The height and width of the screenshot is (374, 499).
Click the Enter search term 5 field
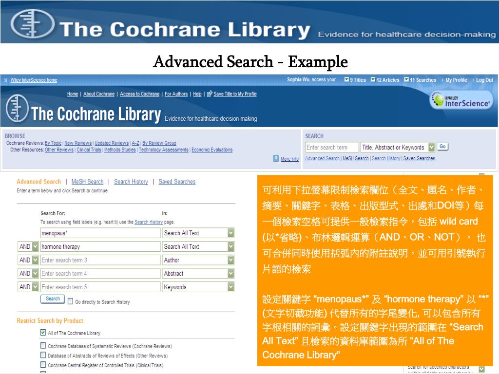pos(100,287)
